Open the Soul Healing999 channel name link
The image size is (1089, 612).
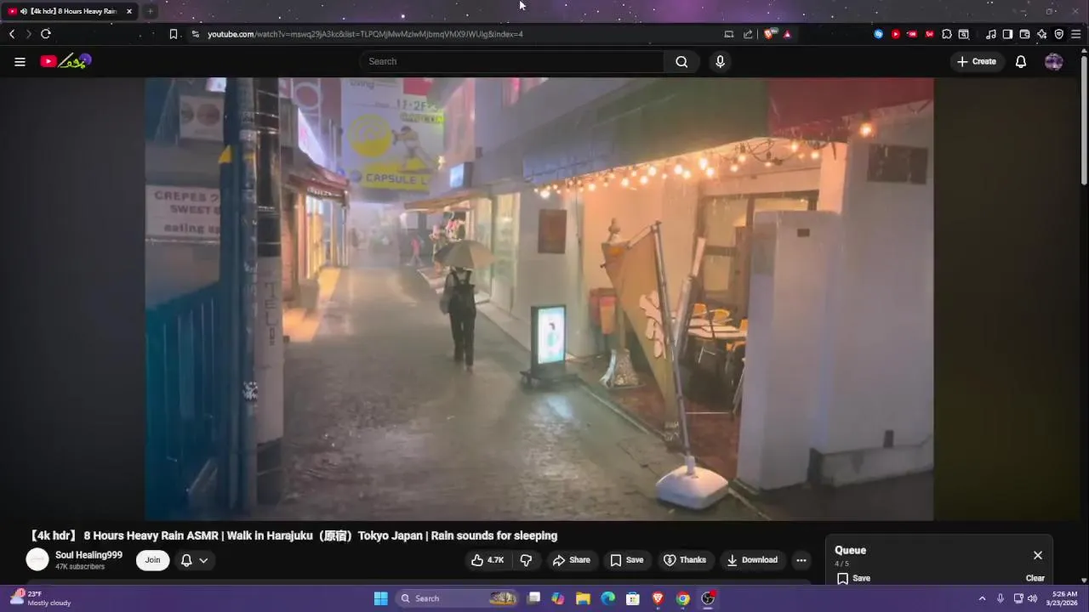click(x=88, y=555)
